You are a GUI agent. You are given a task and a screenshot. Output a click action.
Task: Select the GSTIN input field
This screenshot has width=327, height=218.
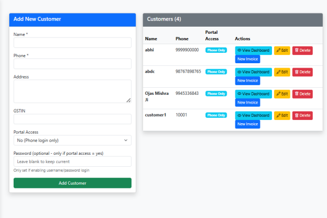[x=72, y=119]
